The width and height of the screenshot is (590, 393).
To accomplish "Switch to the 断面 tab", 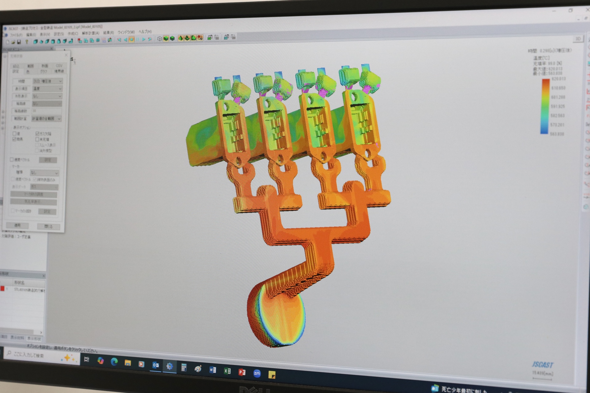I will pyautogui.click(x=45, y=66).
